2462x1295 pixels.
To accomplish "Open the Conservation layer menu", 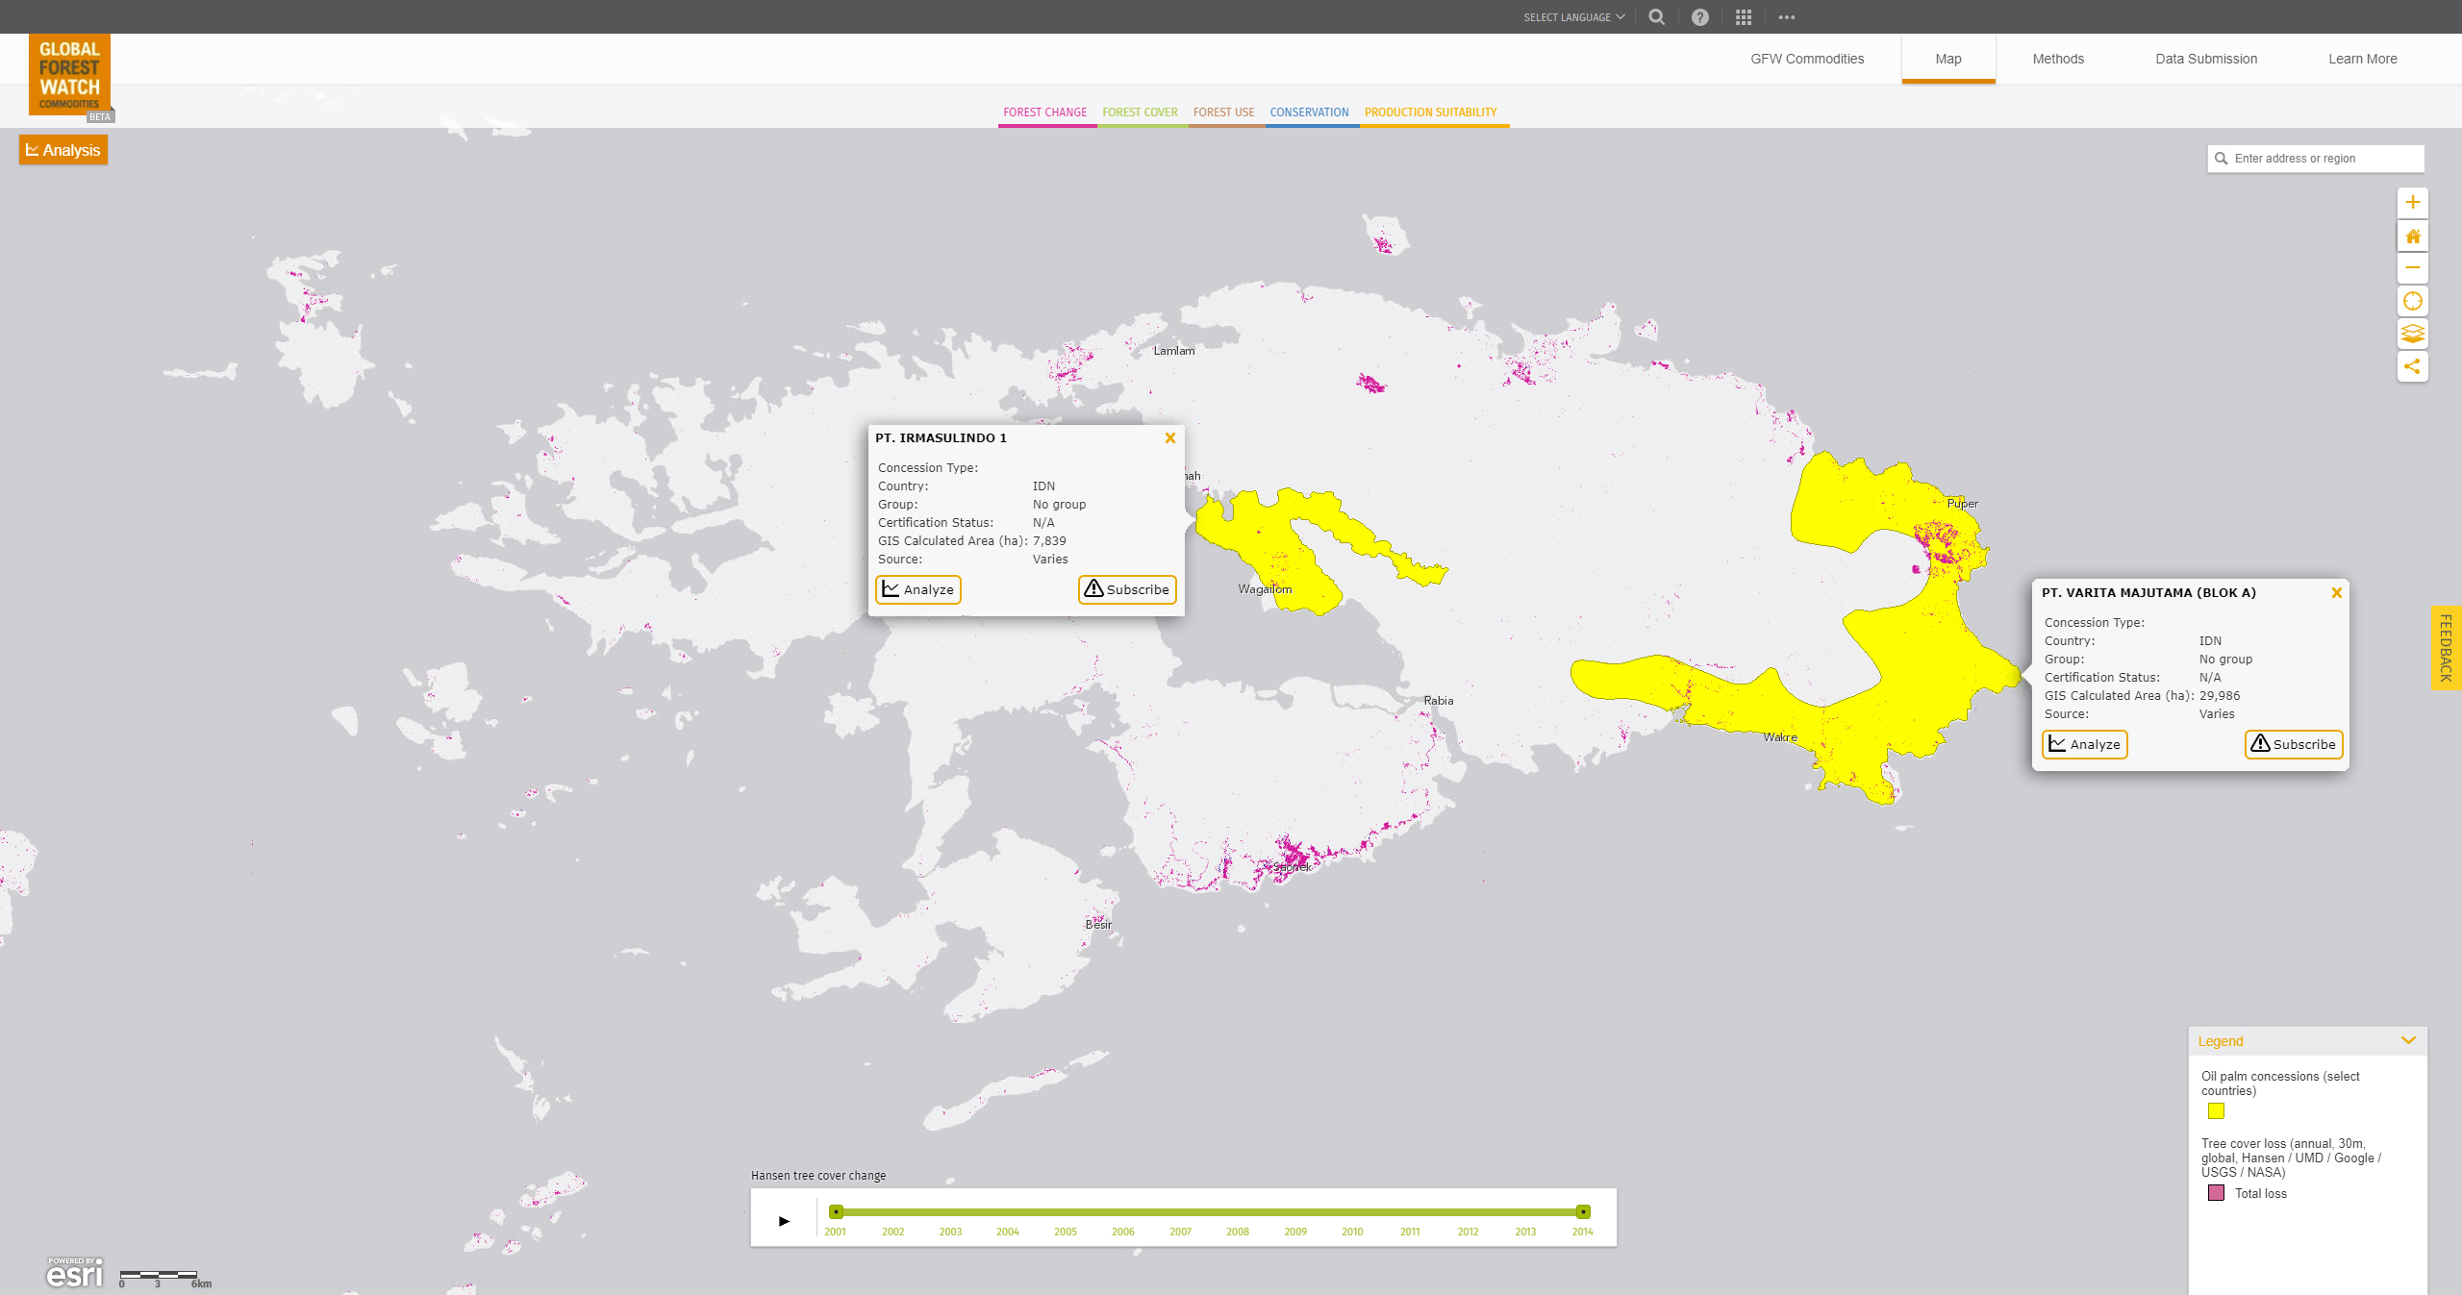I will click(x=1310, y=112).
